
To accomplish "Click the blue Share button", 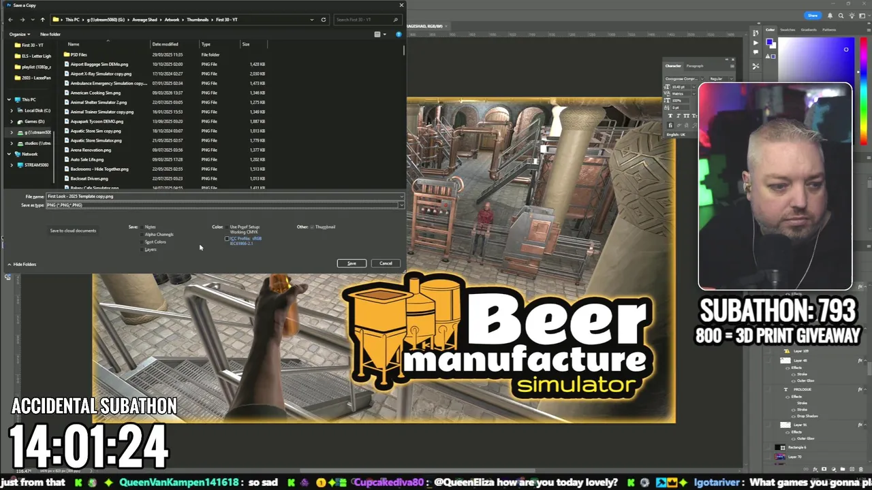I will tap(812, 16).
